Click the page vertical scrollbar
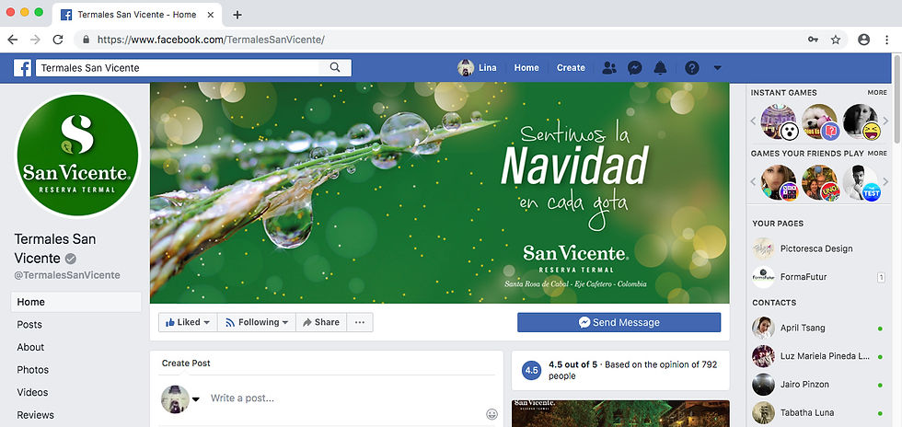 coord(896,98)
